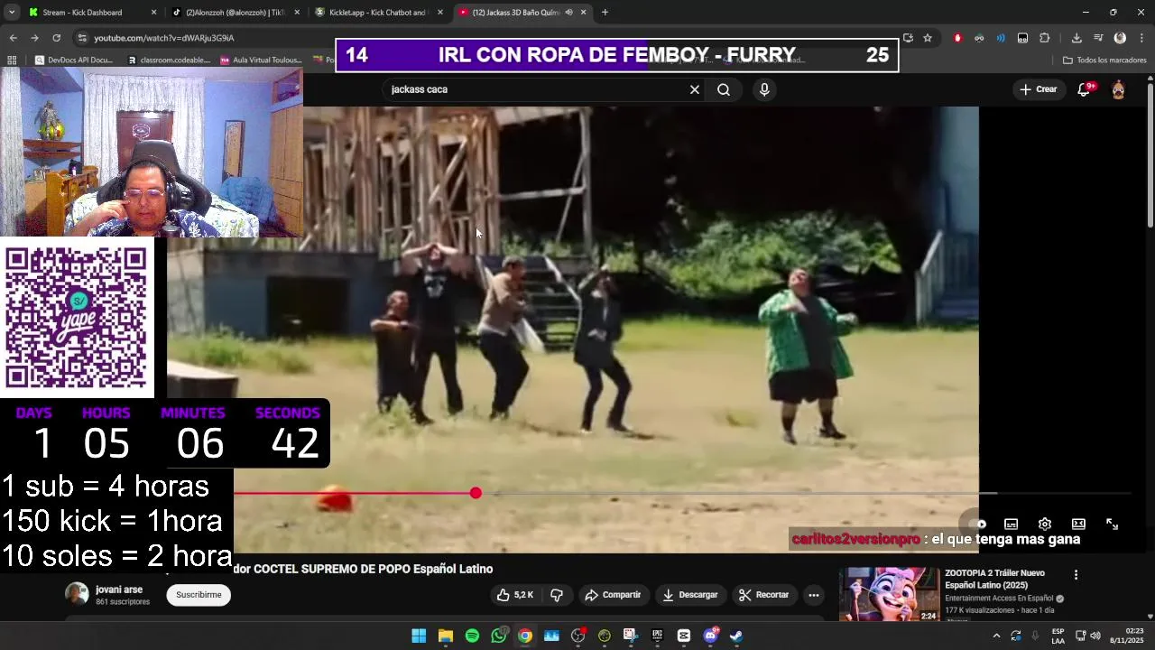View site information icon in address bar

82,38
